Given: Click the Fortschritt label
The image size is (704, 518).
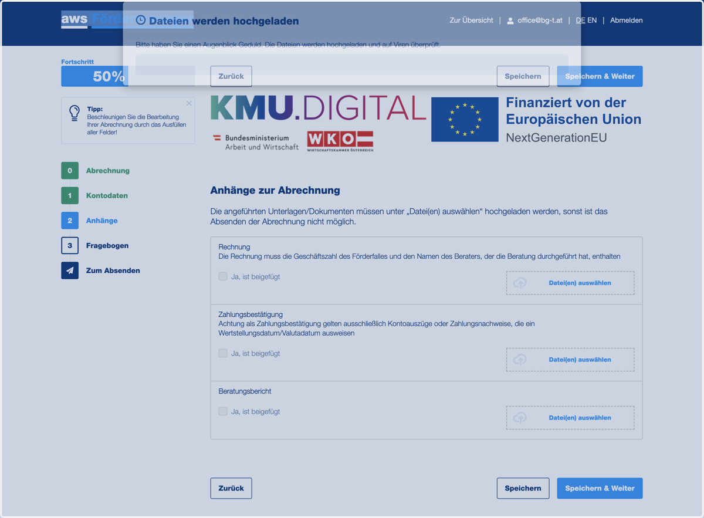Looking at the screenshot, I should click(77, 62).
